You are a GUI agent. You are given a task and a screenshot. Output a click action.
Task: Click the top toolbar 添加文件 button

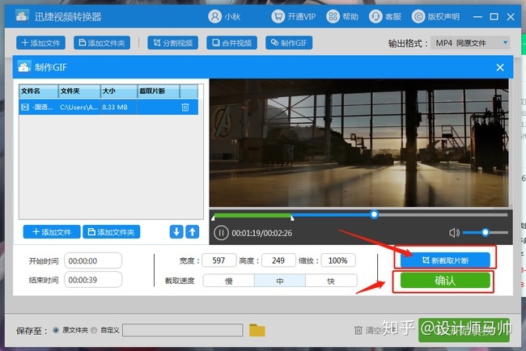pos(40,43)
